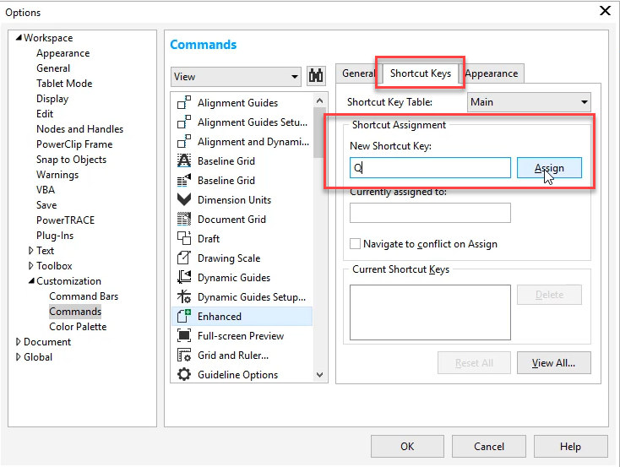Click the Assign button
This screenshot has width=620, height=467.
pyautogui.click(x=549, y=168)
